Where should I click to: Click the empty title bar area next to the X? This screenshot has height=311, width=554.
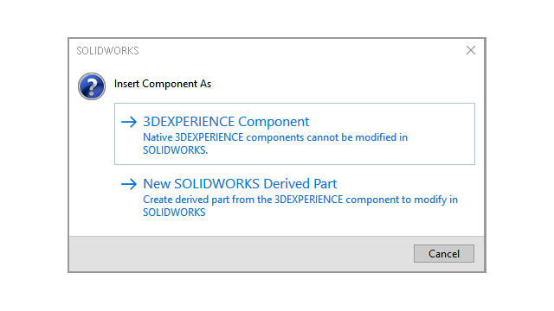(x=300, y=50)
